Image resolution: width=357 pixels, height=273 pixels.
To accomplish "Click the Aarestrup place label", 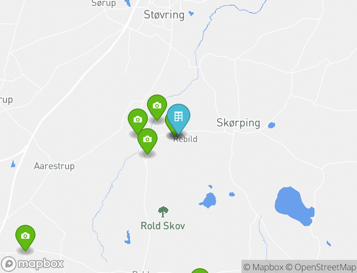I will pos(54,166).
